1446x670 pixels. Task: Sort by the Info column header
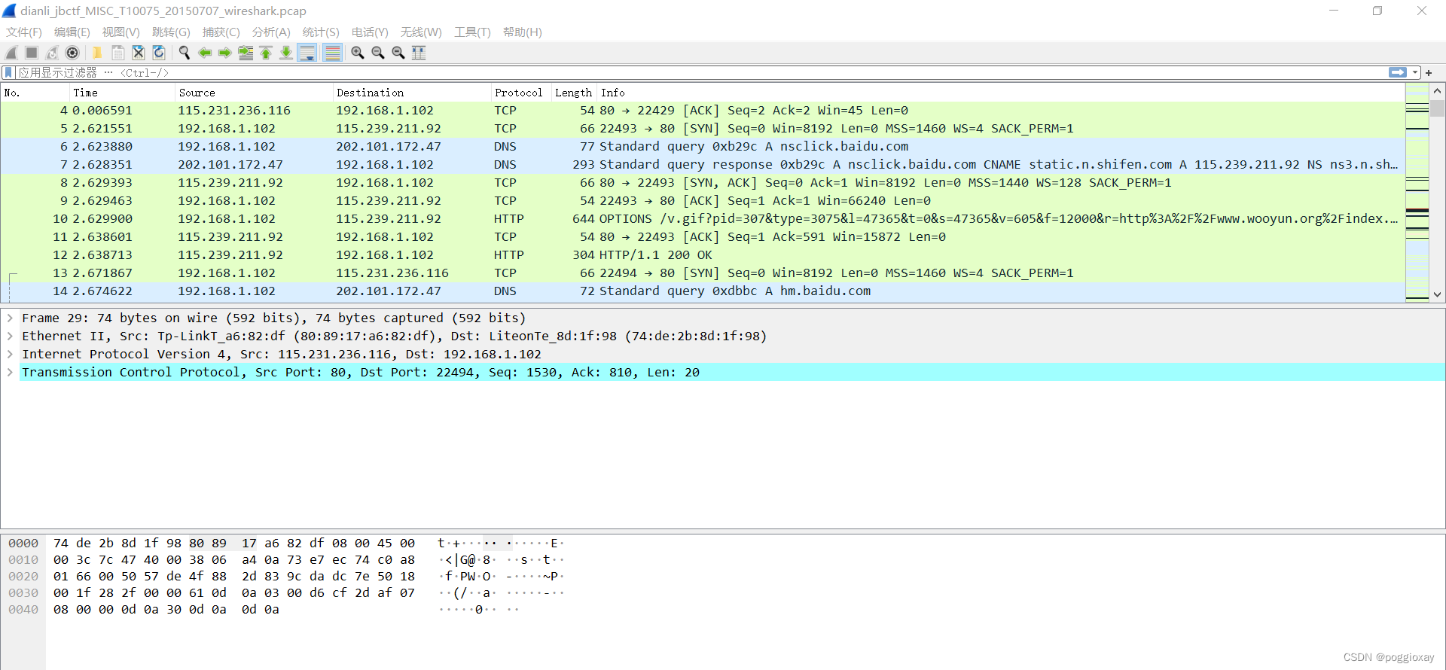1001,93
